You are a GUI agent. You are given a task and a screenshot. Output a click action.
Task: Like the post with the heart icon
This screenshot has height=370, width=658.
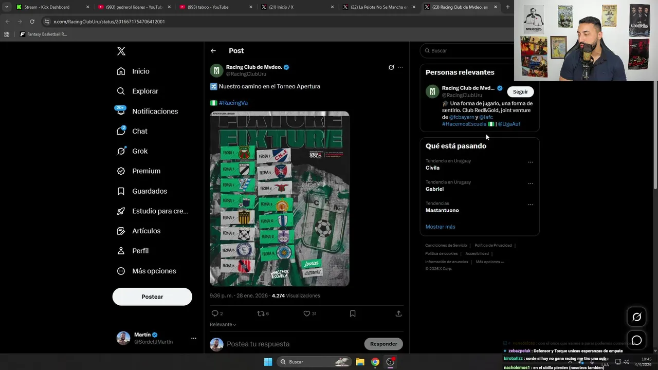point(307,313)
